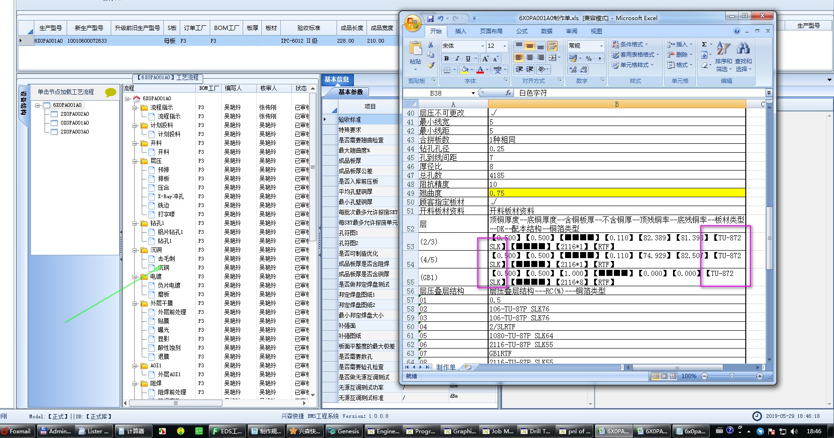Viewport: 834px width, 438px height.
Task: Collapse the 层压 folder in process tree
Action: pyautogui.click(x=135, y=161)
